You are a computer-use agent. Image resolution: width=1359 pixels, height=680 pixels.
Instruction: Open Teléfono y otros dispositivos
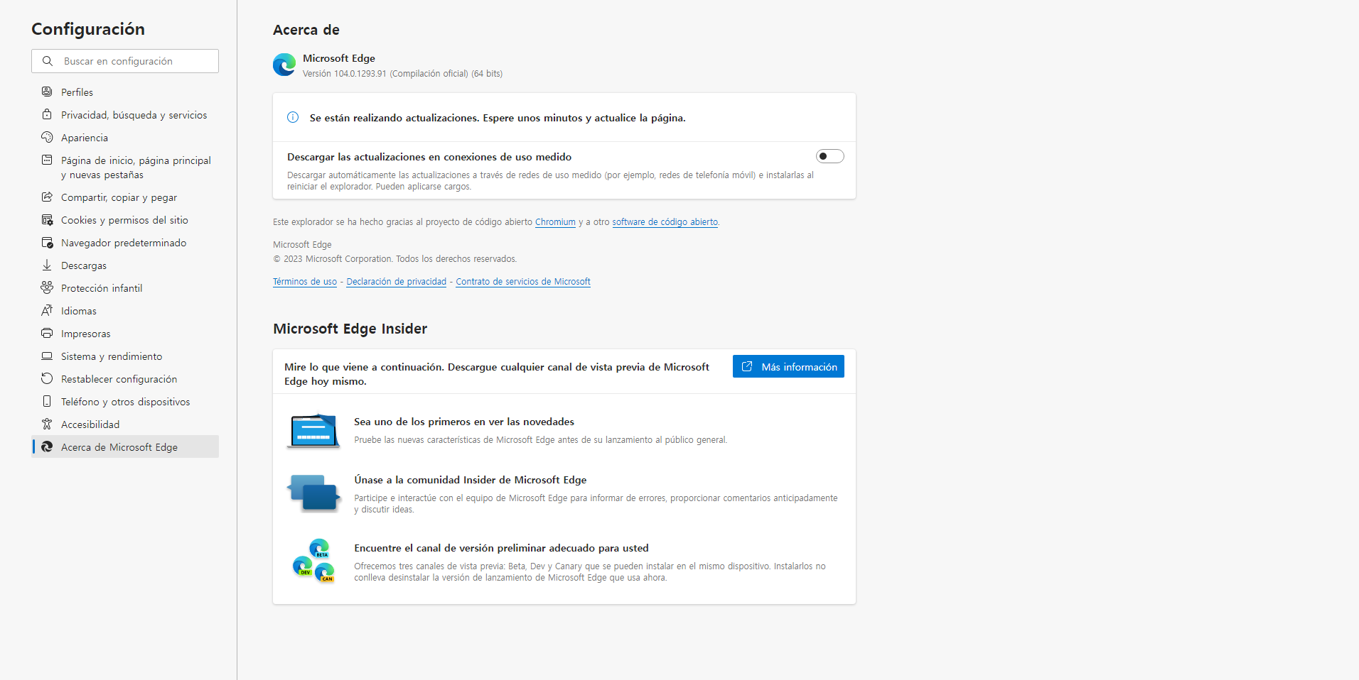[125, 402]
